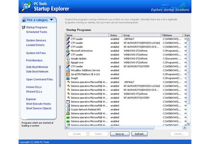Click horizontal scrollbar right arrow
The height and width of the screenshot is (144, 210).
tap(185, 128)
